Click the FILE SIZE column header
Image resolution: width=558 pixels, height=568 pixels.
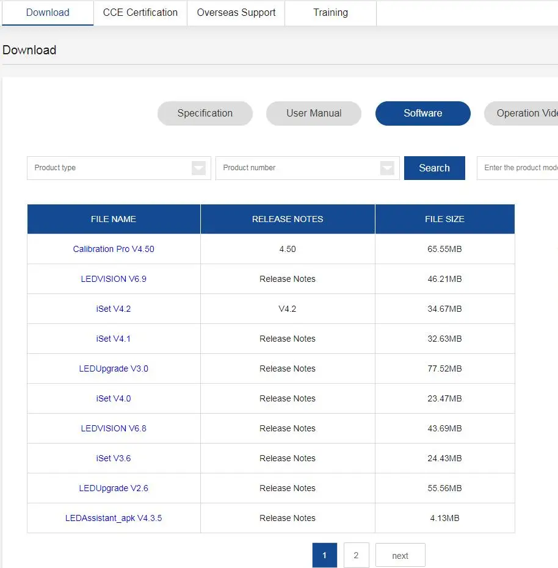click(x=445, y=219)
